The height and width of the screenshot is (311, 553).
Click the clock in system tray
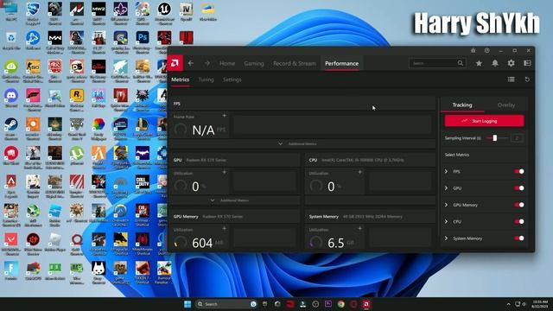540,304
